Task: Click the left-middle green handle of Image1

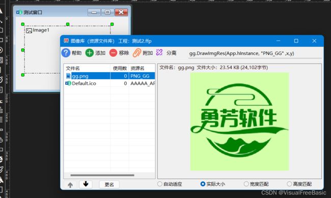Action: pos(23,50)
